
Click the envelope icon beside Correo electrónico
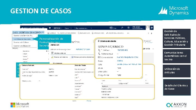99,57
